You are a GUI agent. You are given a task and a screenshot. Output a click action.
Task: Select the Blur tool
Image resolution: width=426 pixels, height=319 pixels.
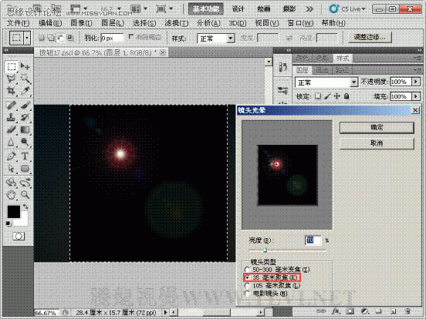click(12, 142)
